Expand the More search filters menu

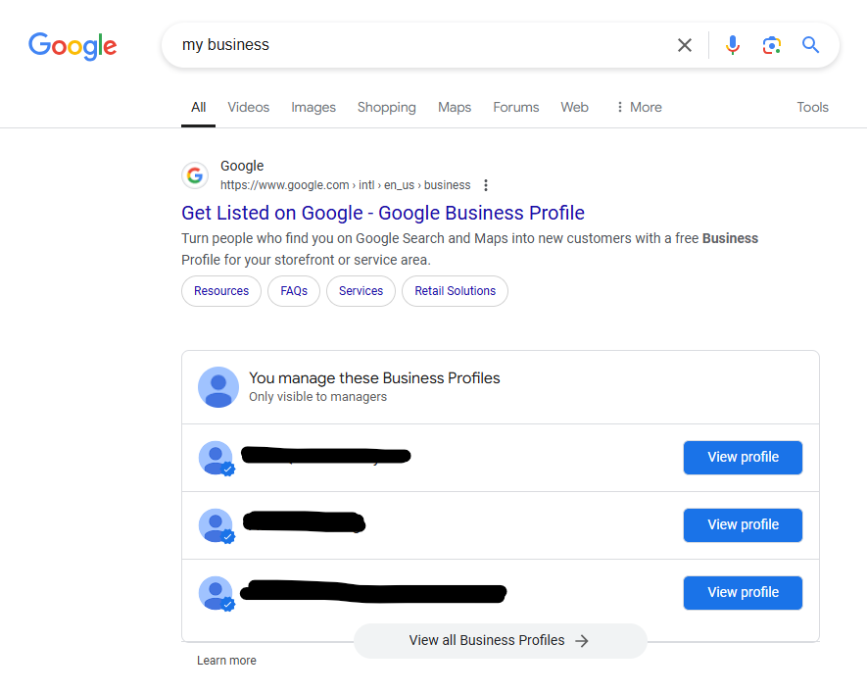(x=638, y=108)
